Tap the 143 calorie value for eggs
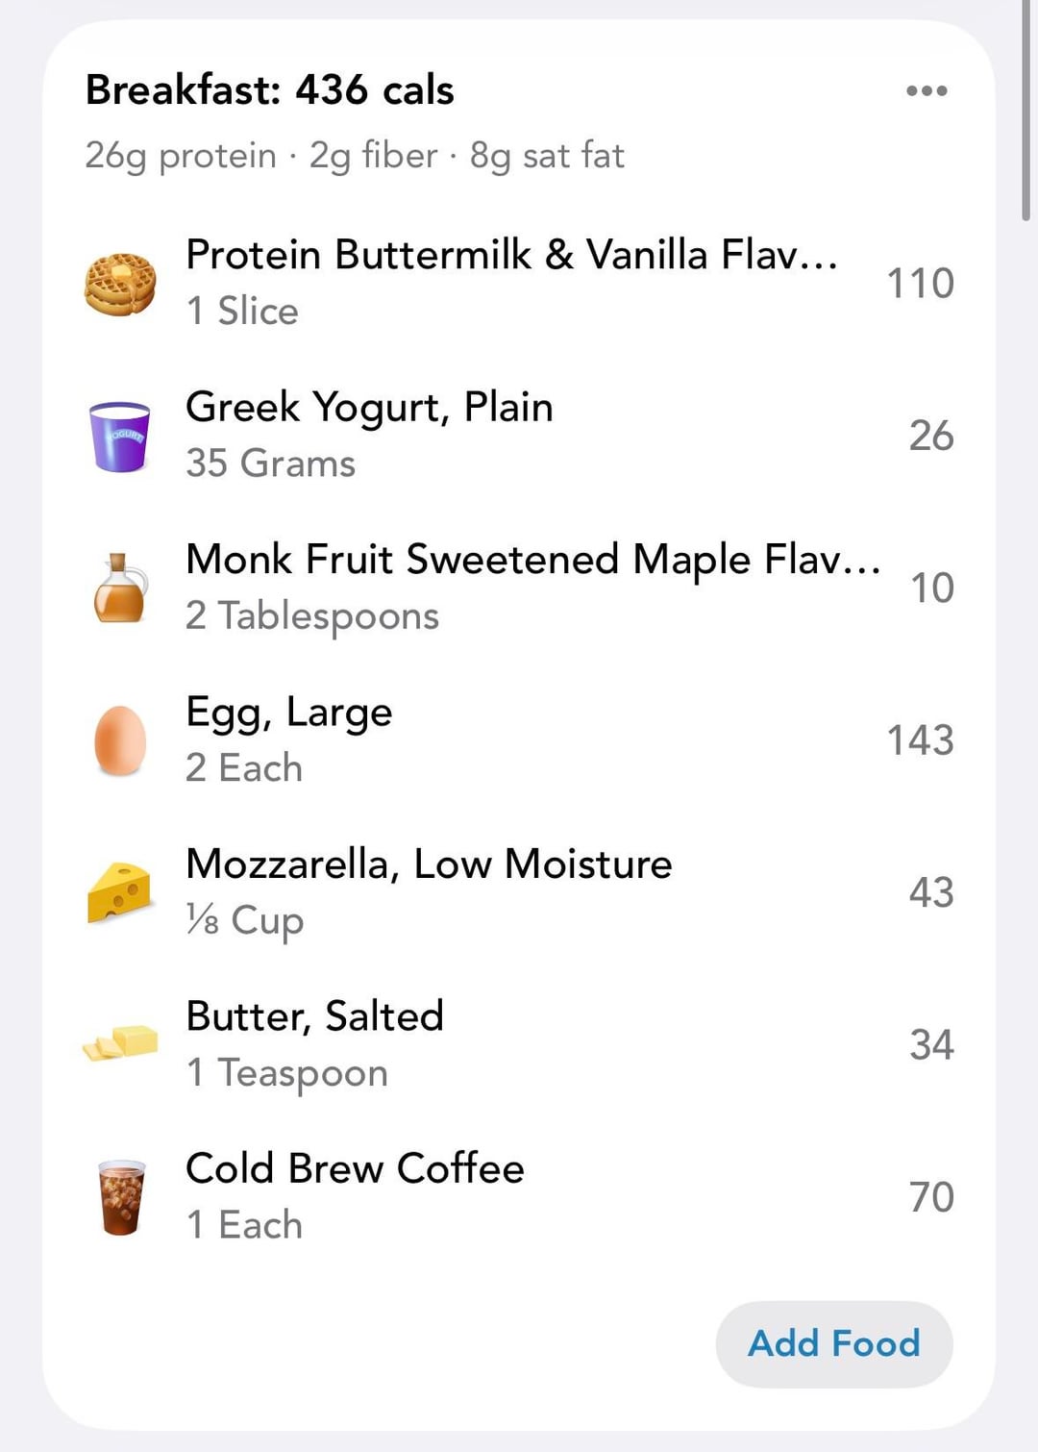The height and width of the screenshot is (1452, 1038). coord(920,740)
